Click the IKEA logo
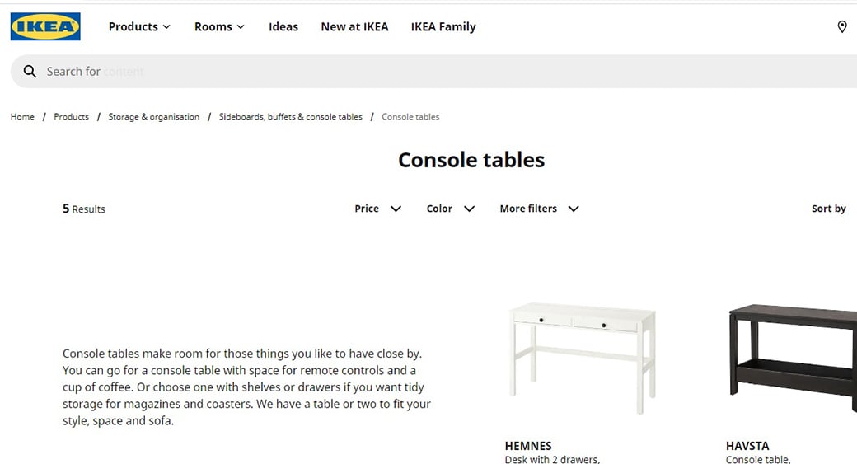857x464 pixels. 45,26
